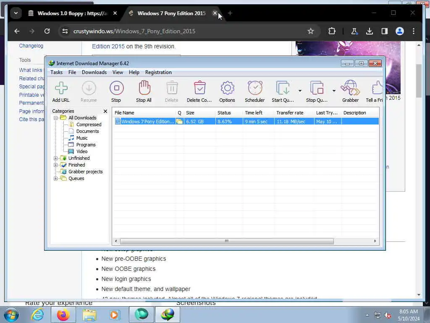Viewport: 430px width, 323px height.
Task: Open Windows Explorer folder in taskbar
Action: (89, 315)
